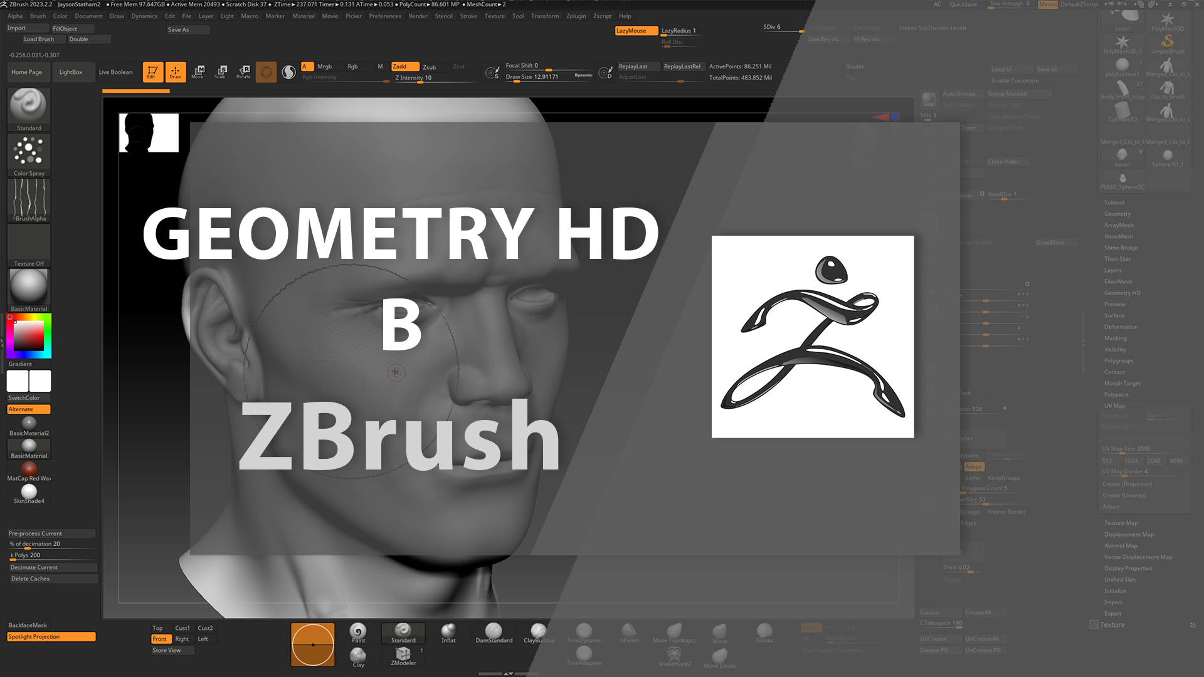Click the Texture Off slot
Image resolution: width=1204 pixels, height=677 pixels.
tap(29, 245)
